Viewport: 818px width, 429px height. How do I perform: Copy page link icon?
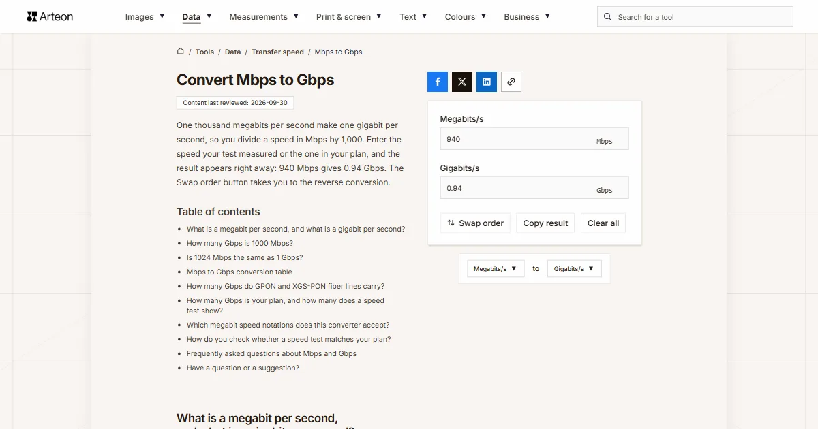(511, 82)
